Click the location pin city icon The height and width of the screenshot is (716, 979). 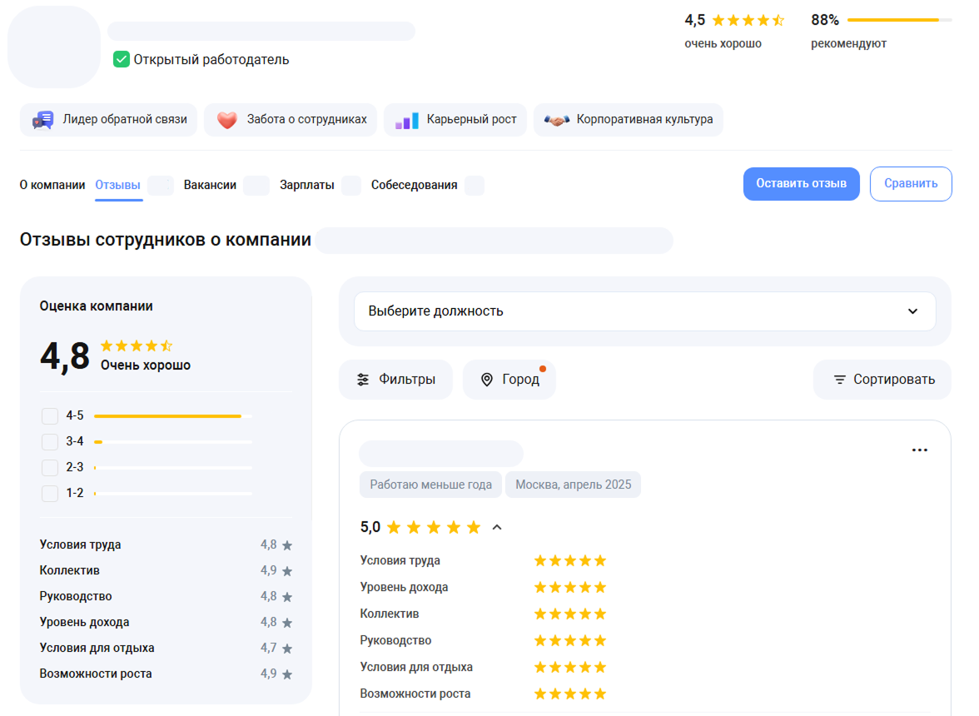click(x=487, y=380)
